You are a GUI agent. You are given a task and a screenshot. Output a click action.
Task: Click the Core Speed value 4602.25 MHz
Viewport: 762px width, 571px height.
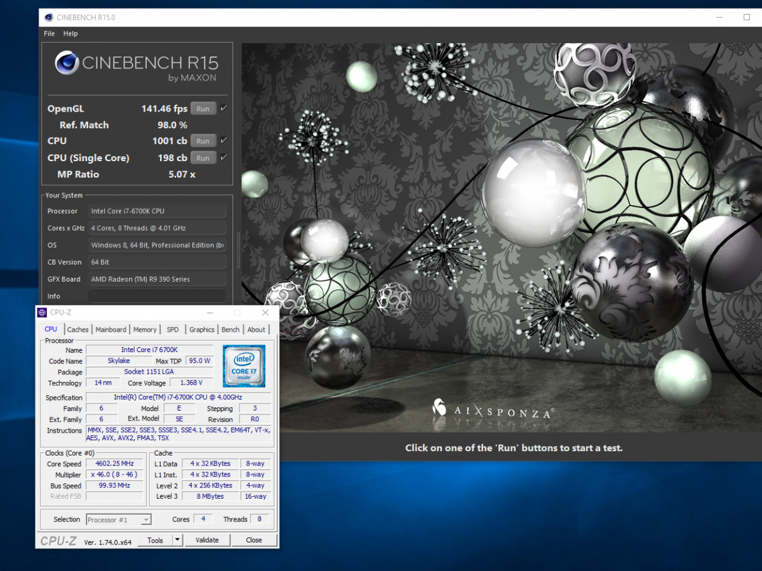tap(116, 464)
